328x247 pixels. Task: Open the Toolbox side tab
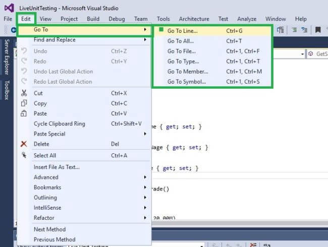point(7,90)
